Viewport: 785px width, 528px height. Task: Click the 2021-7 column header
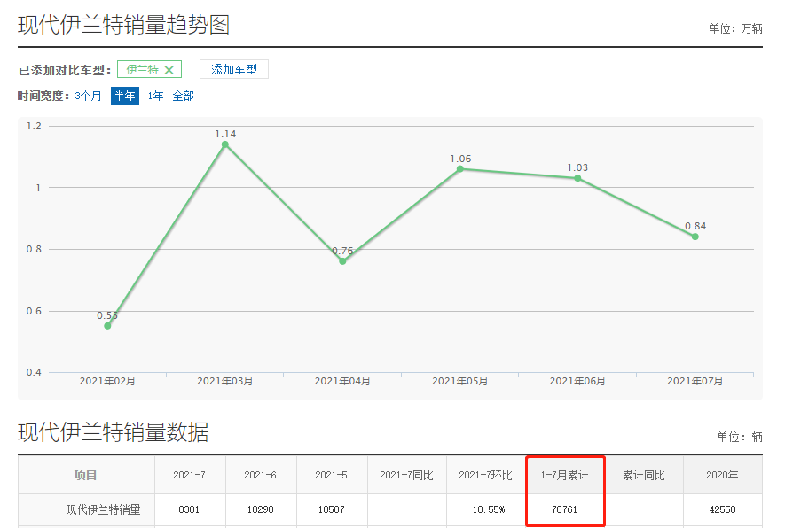pyautogui.click(x=189, y=475)
